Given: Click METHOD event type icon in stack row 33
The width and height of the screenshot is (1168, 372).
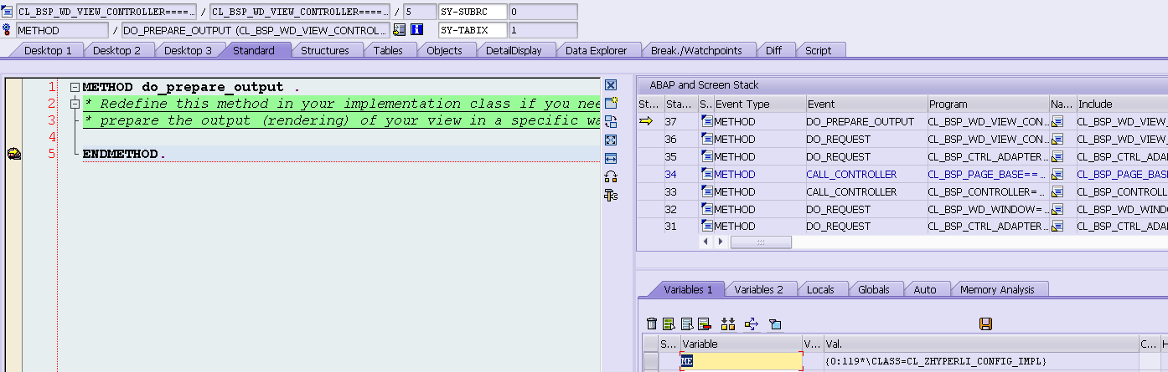Looking at the screenshot, I should (x=706, y=191).
